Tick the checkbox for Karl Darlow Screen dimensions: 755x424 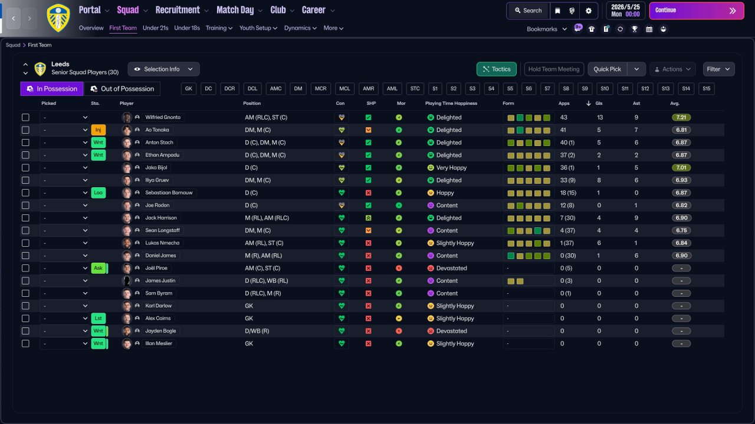[x=25, y=306]
